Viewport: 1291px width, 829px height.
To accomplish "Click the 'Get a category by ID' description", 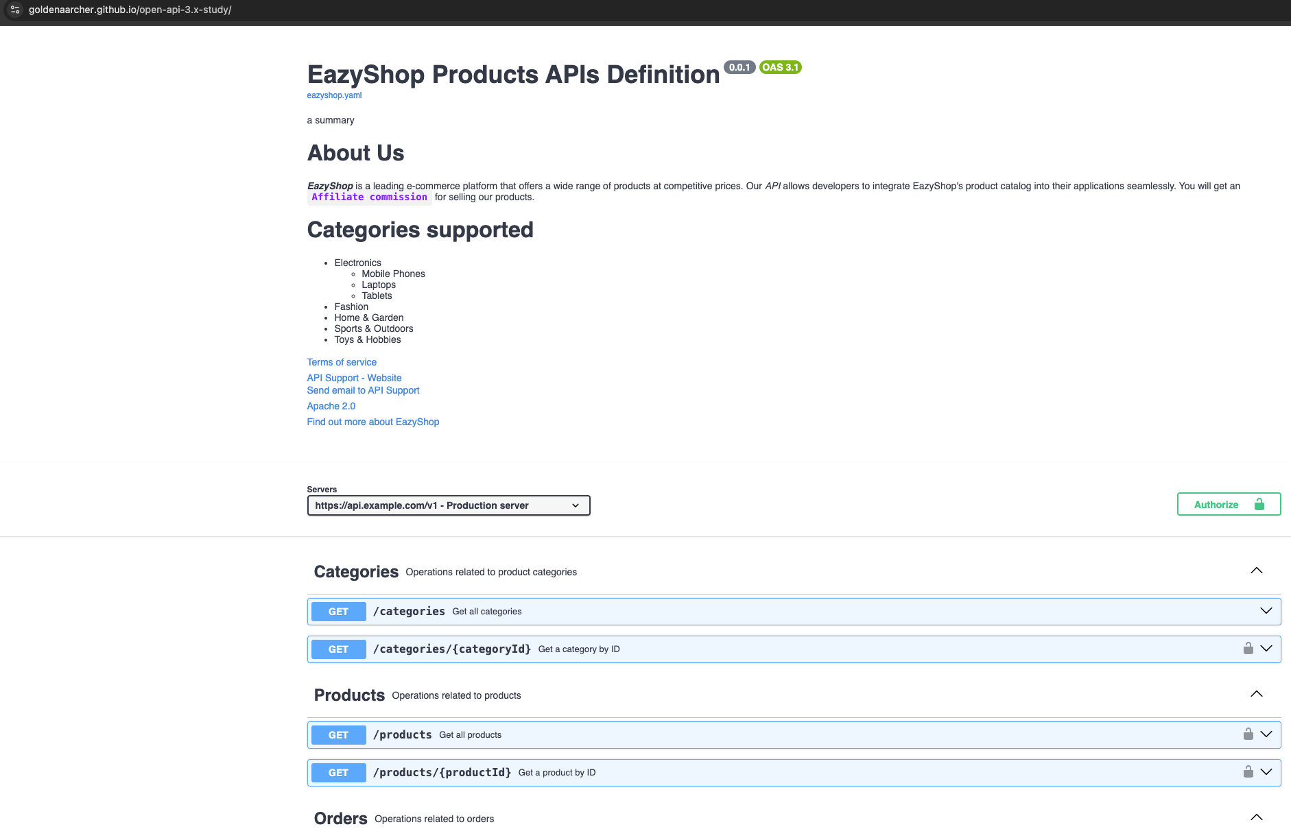I will (x=579, y=649).
